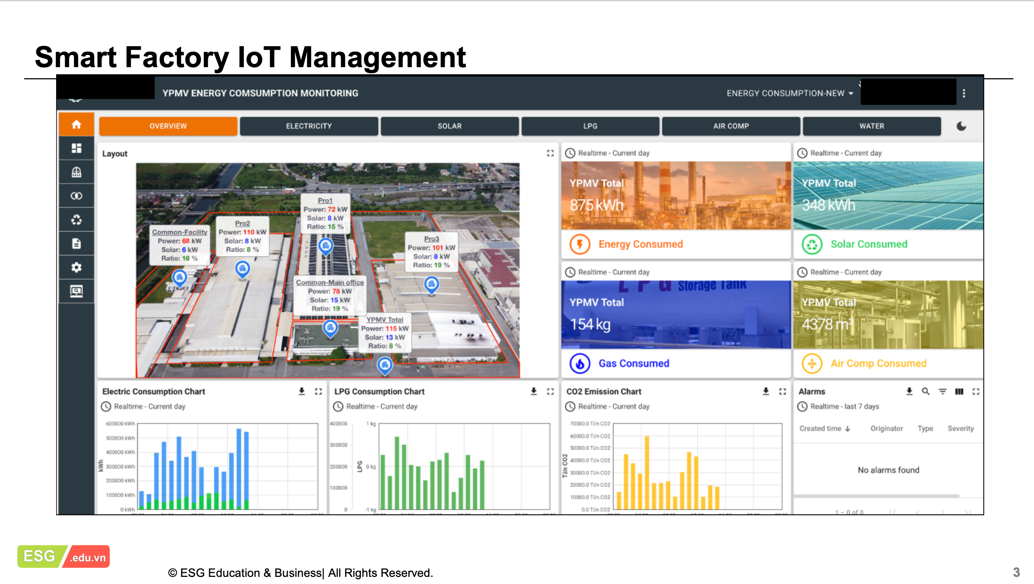Open the Alarms columns display icon

[x=959, y=391]
